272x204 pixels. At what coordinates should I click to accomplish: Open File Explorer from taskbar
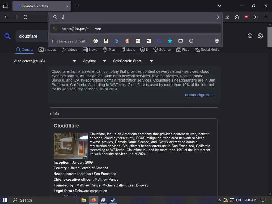[84, 200]
